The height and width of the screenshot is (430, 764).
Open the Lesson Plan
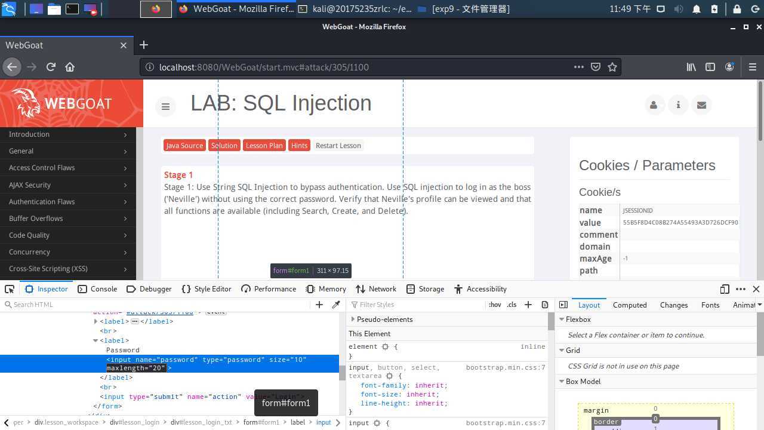[x=264, y=145]
